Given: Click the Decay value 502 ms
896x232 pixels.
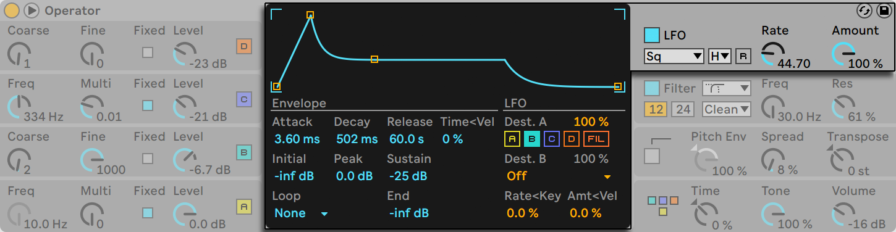Looking at the screenshot, I should (x=357, y=139).
